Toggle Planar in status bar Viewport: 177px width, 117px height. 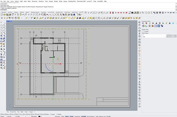(67, 116)
